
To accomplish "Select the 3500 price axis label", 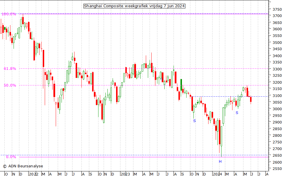I will click(278, 42).
